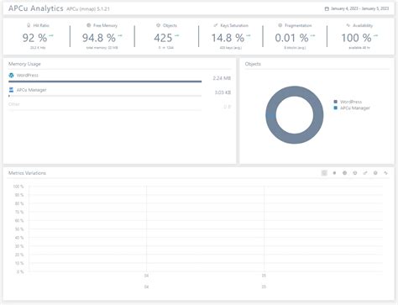Viewport: 398px width, 305px height.
Task: Click the Free Memory chip icon
Action: (89, 25)
